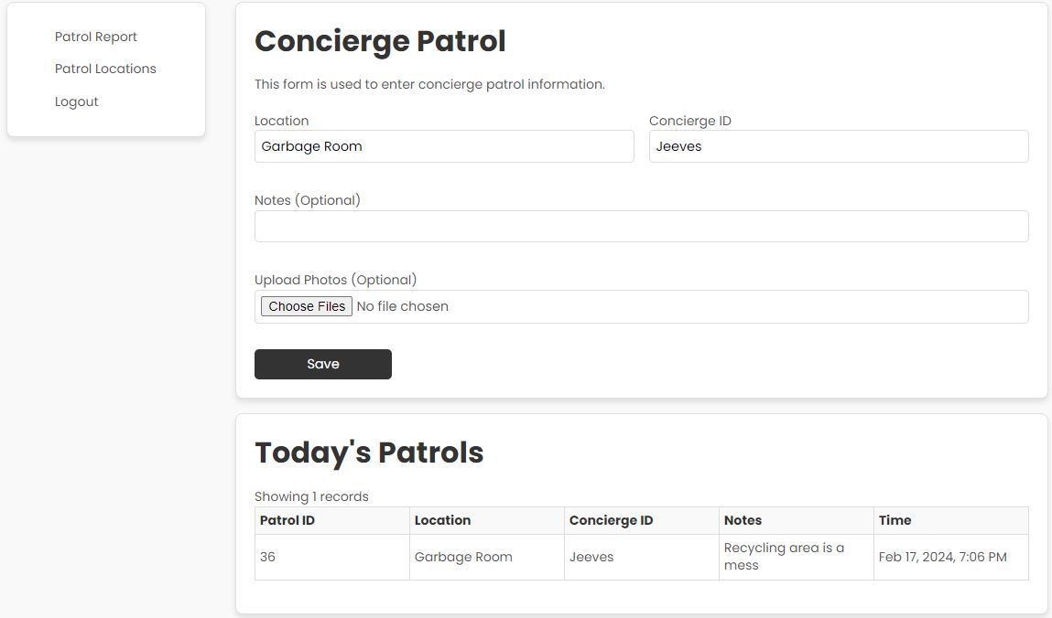Screen dimensions: 1052x618
Task: Click the Feb 17, 2024, 7:06 PM cell
Action: coord(950,557)
